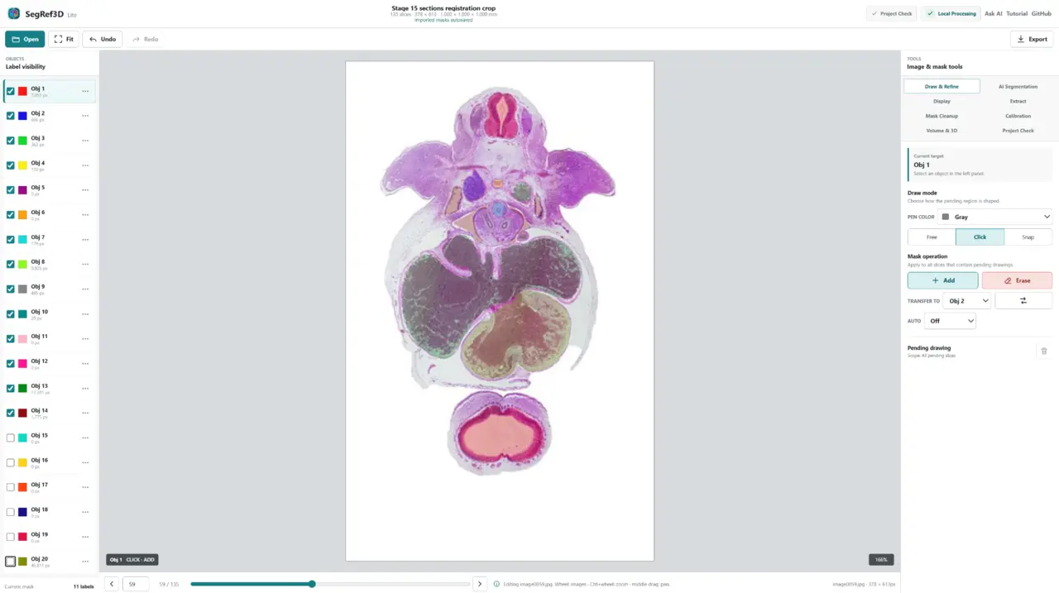
Task: Uncheck Obj 14 visibility checkbox
Action: pyautogui.click(x=11, y=413)
